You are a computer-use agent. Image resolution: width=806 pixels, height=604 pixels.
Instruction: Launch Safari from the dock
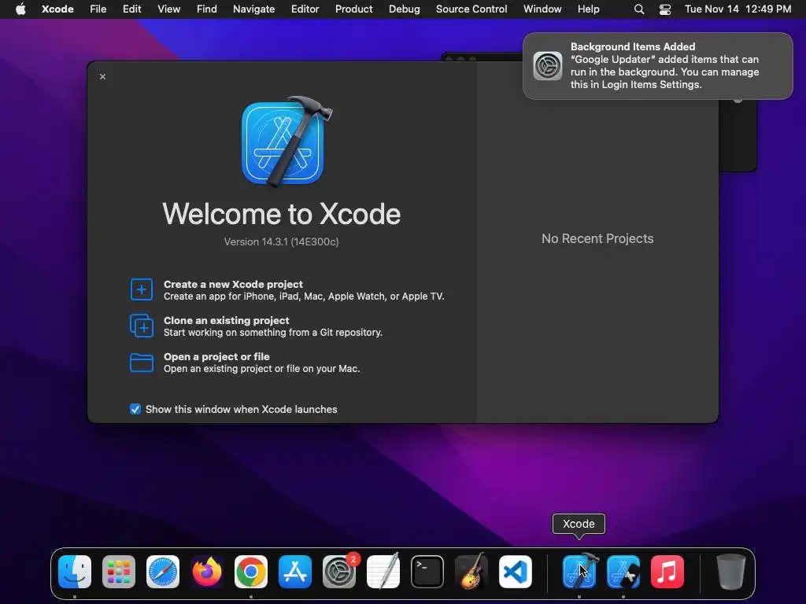click(163, 572)
